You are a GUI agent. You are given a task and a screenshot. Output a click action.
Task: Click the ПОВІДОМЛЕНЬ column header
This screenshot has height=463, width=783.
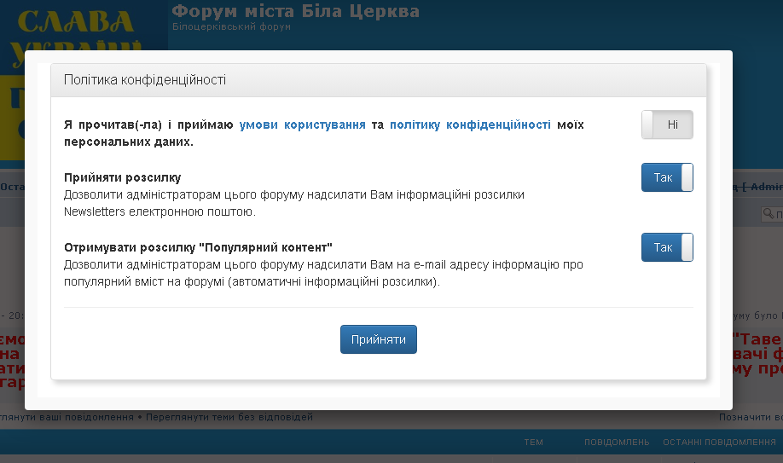(x=617, y=442)
